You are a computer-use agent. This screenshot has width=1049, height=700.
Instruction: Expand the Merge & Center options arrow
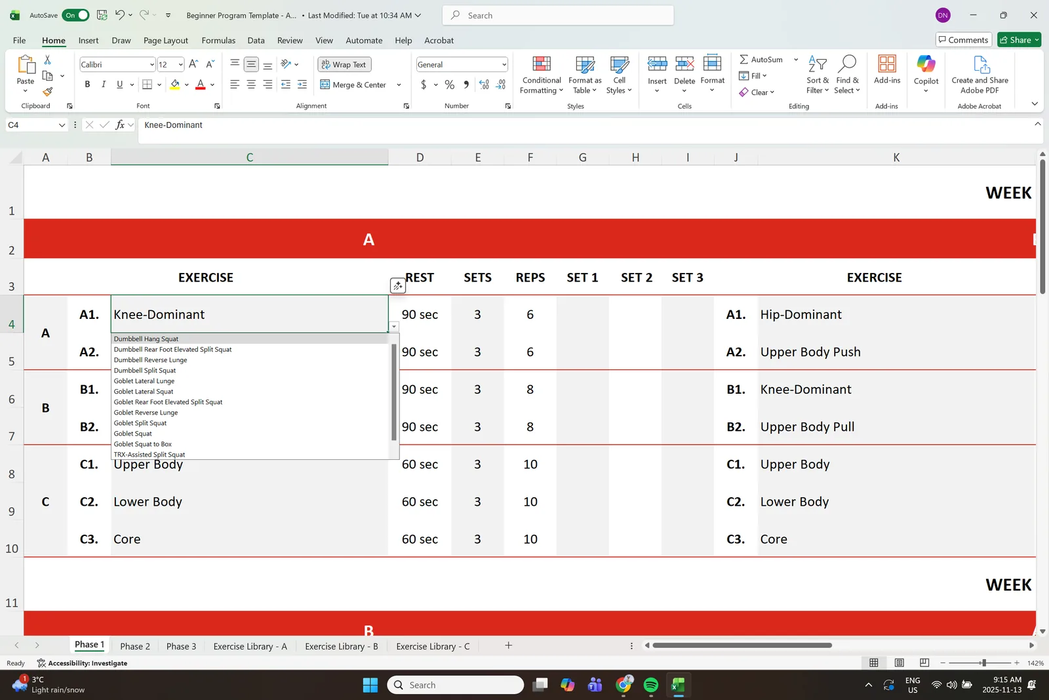point(399,85)
